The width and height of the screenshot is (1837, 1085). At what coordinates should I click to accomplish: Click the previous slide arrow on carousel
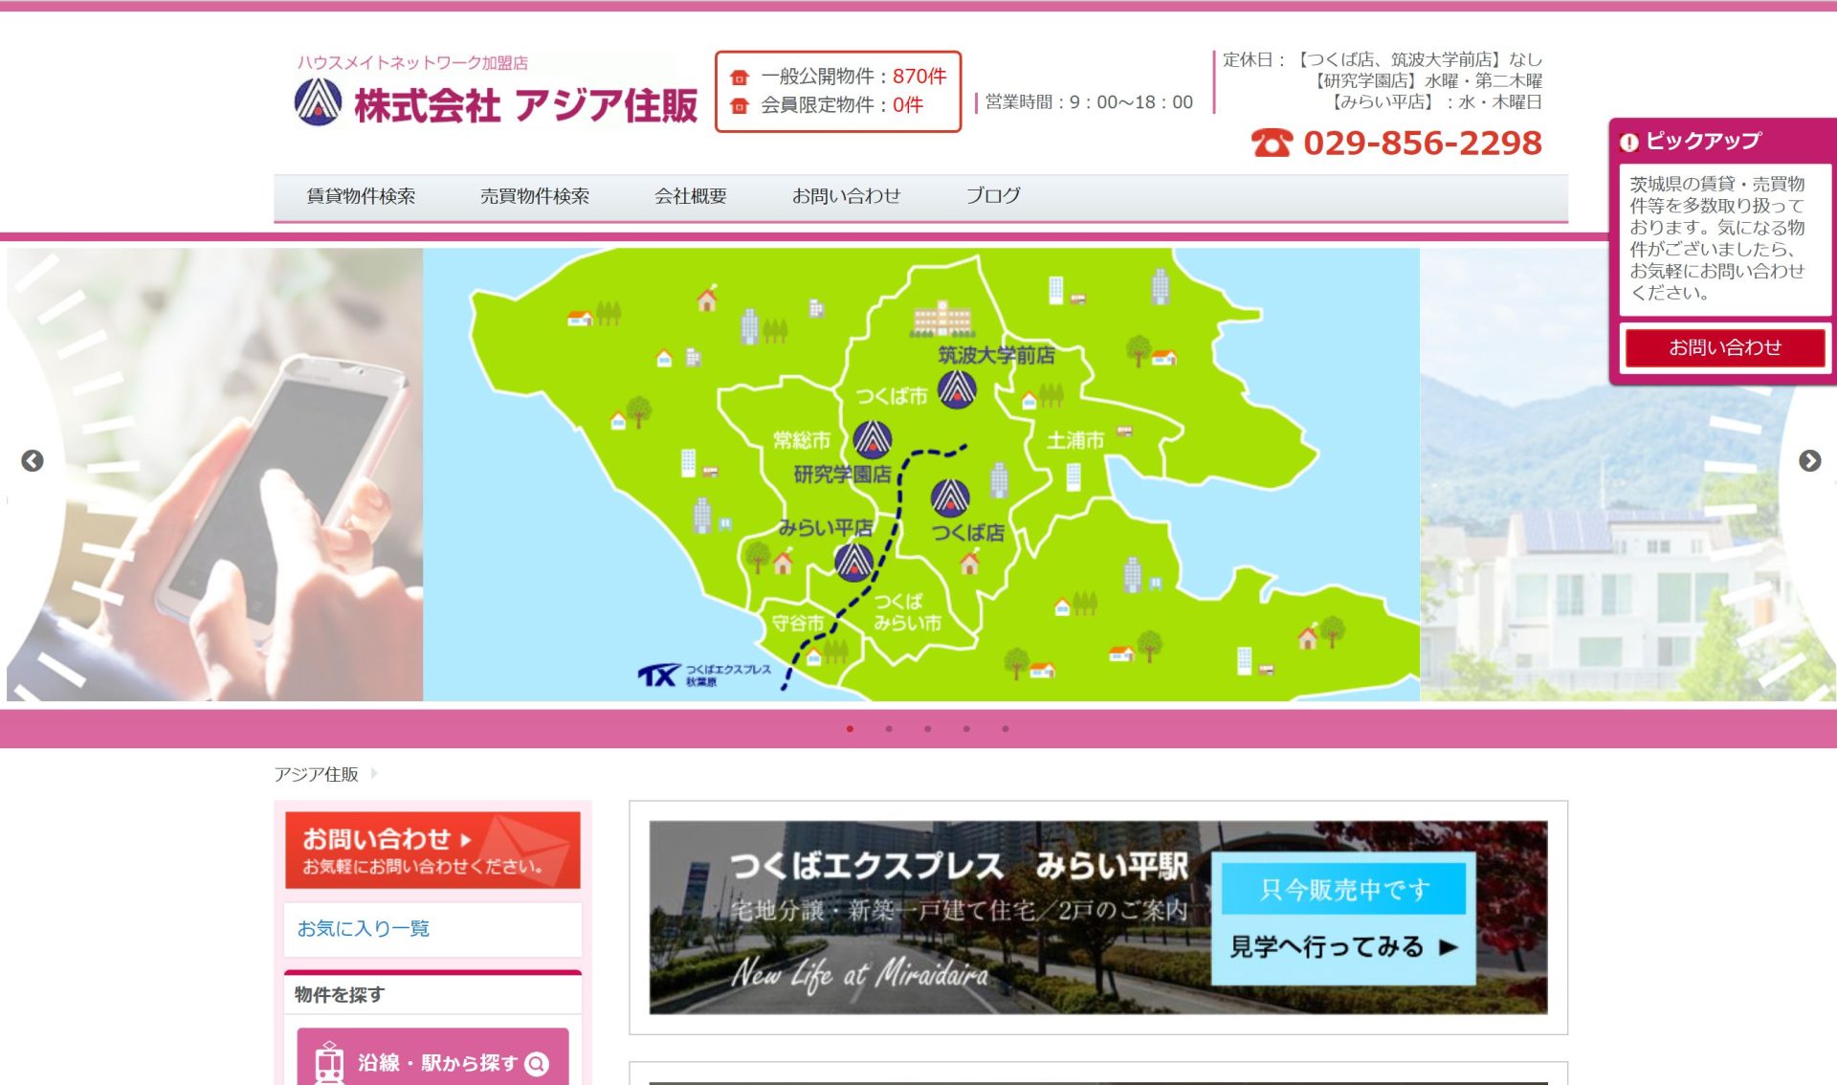pyautogui.click(x=33, y=461)
